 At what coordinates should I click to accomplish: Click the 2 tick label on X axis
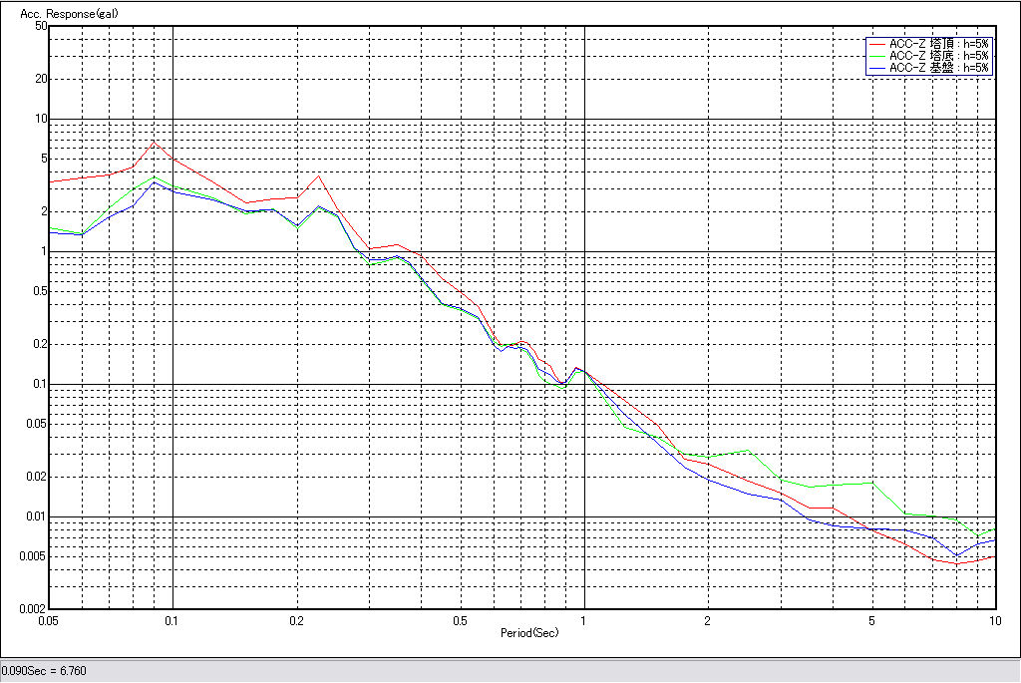pos(707,620)
